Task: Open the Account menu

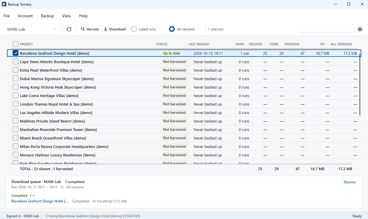Action: pos(25,16)
